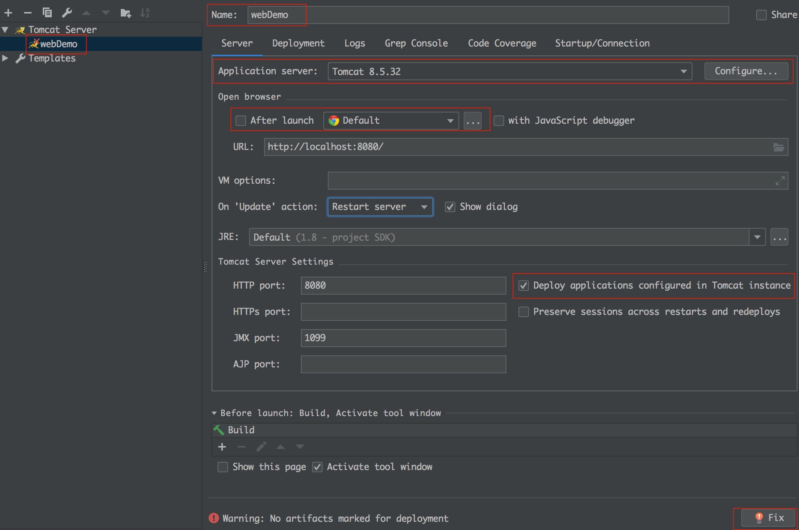Viewport: 799px width, 530px height.
Task: Move the before-launch task up
Action: point(281,447)
